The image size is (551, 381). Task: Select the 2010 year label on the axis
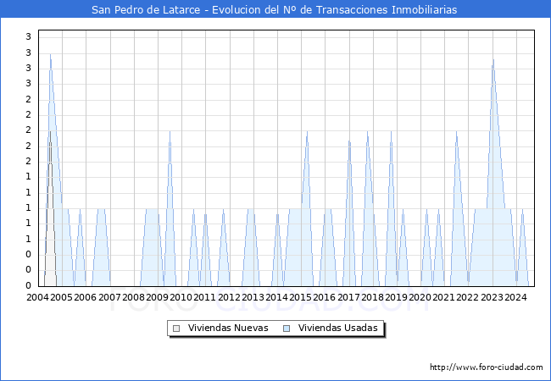(x=181, y=298)
